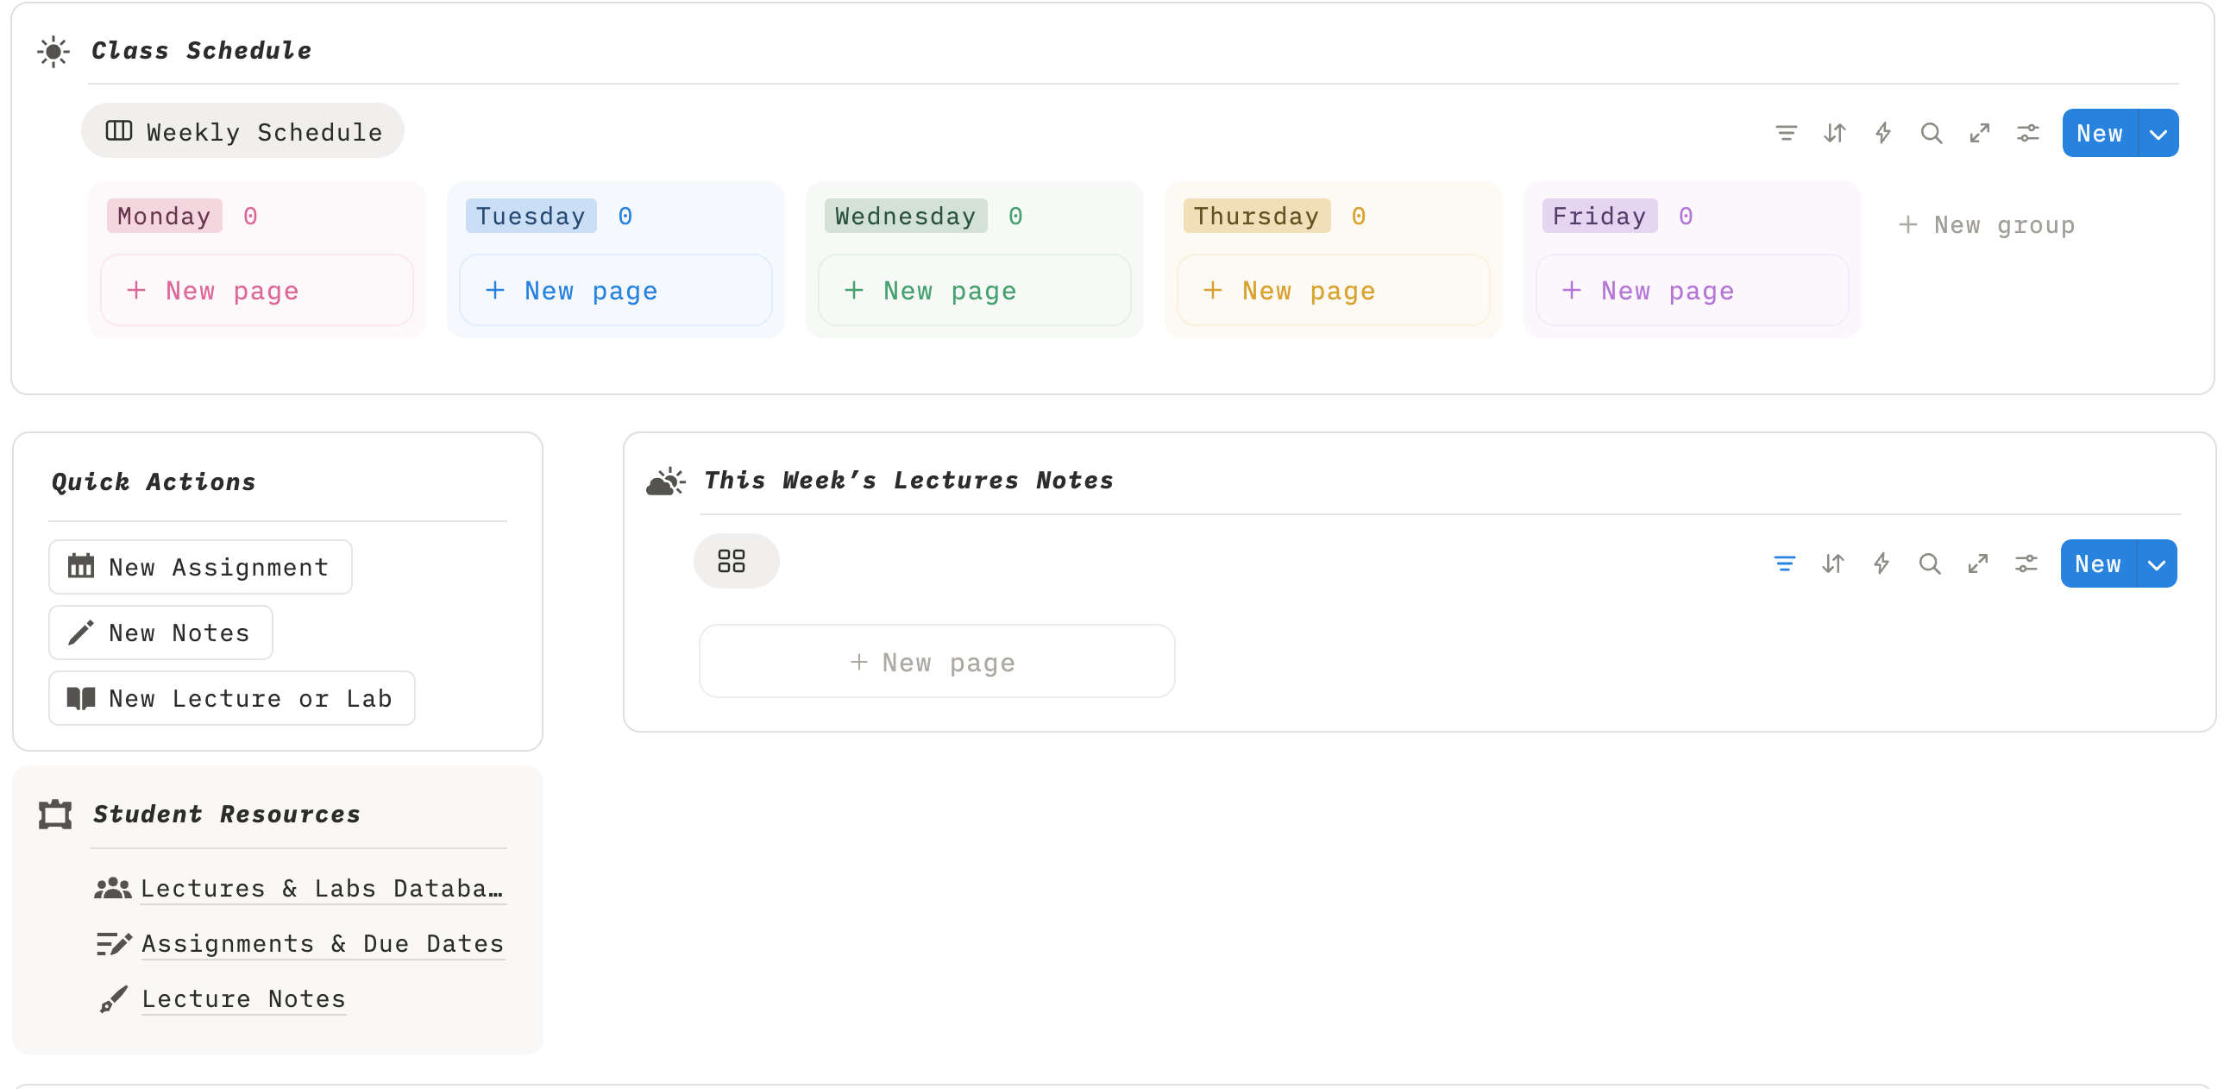Open the sort options in Class Schedule toolbar

(x=1835, y=133)
